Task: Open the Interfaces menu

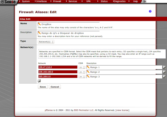Action: [x=41, y=1]
